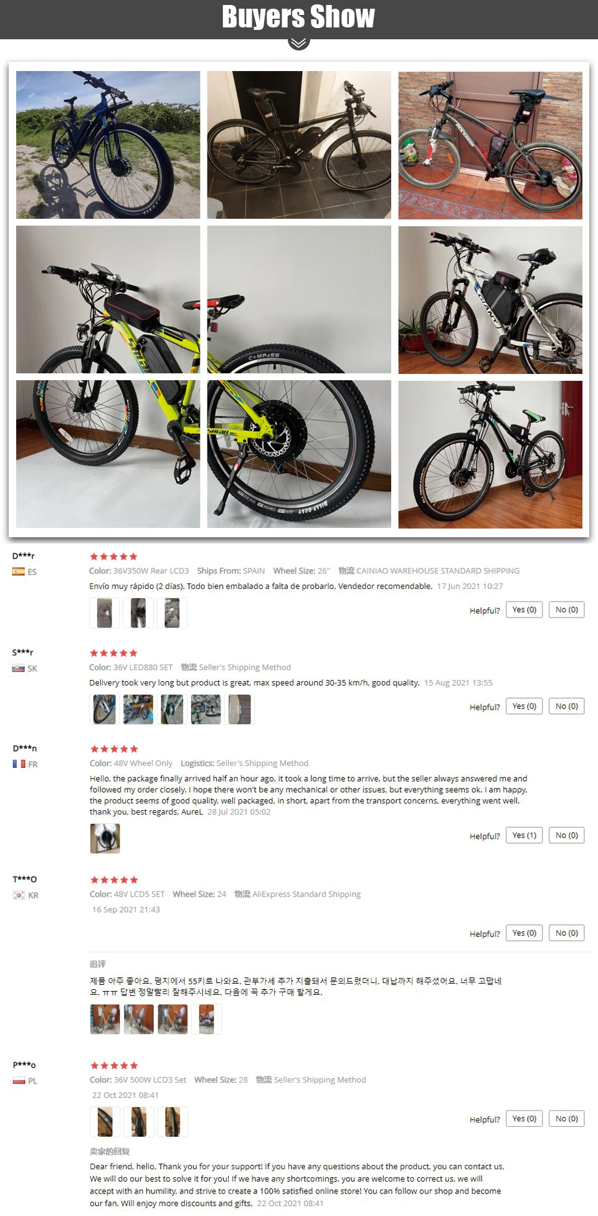This screenshot has height=1216, width=598.
Task: Open the last thumbnail in Korean follow-up review
Action: [206, 1020]
